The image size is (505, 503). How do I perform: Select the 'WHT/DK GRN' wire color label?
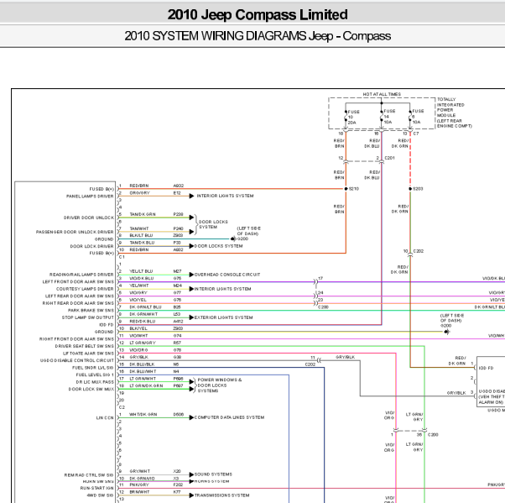143,414
